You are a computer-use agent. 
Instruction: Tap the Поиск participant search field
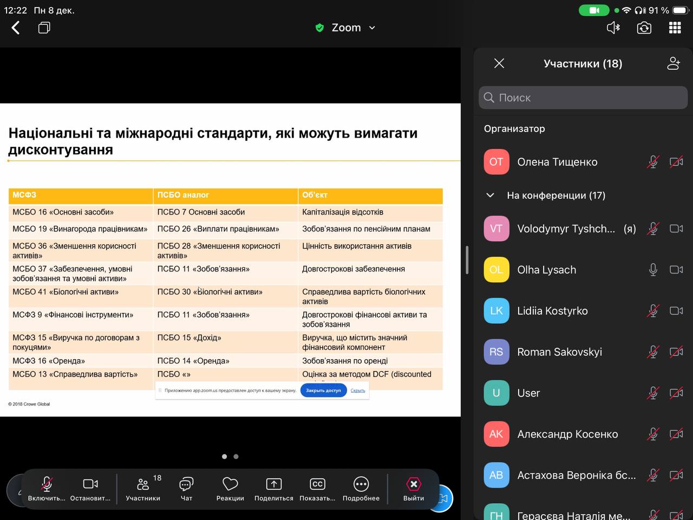[583, 97]
